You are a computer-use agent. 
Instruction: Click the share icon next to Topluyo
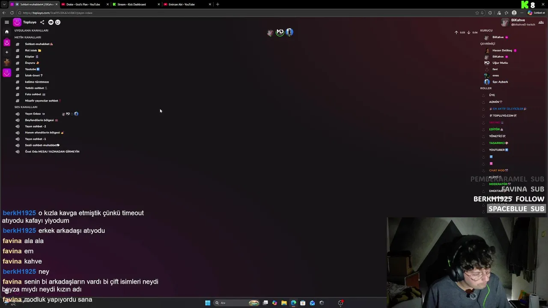click(42, 22)
